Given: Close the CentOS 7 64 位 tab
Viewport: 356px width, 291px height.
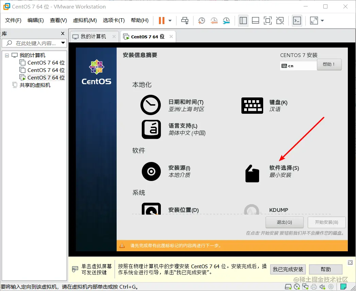Looking at the screenshot, I should 171,37.
